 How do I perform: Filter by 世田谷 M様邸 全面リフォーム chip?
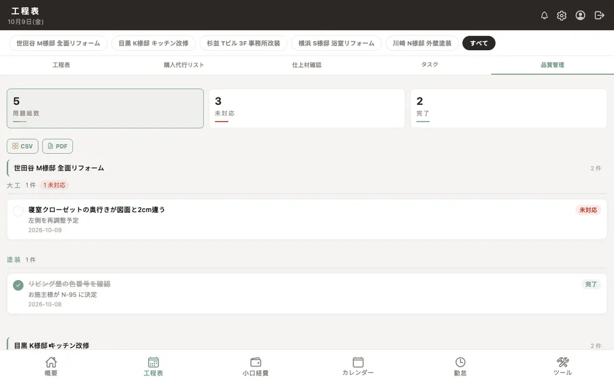[x=58, y=43]
